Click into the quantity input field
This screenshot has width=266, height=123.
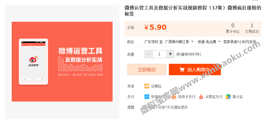coord(159,54)
